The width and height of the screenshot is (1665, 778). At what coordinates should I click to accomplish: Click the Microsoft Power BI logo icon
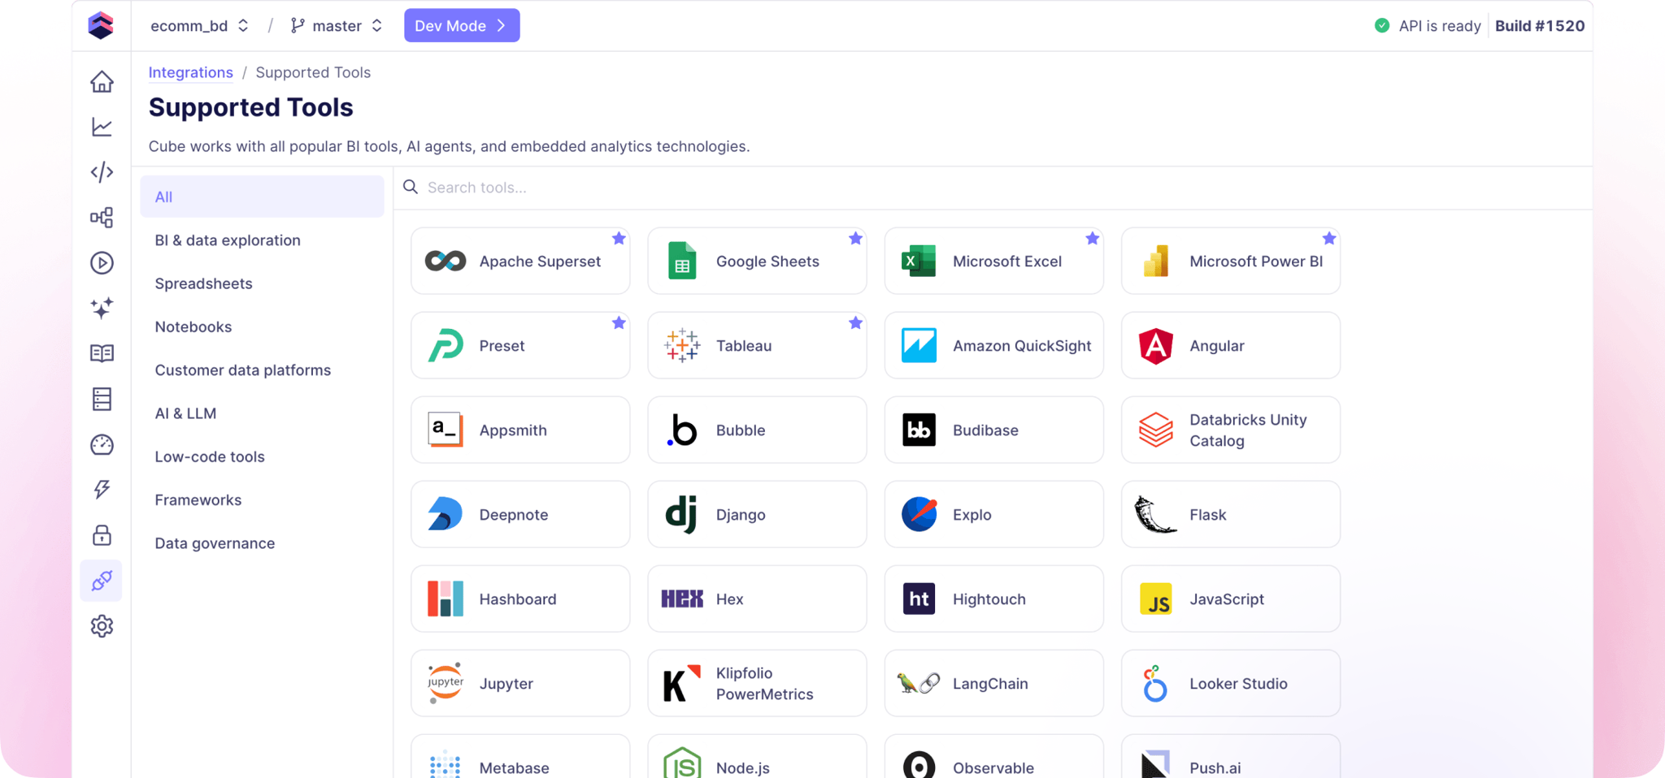(1155, 261)
